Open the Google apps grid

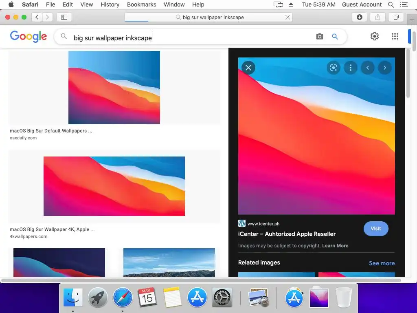[x=395, y=36]
